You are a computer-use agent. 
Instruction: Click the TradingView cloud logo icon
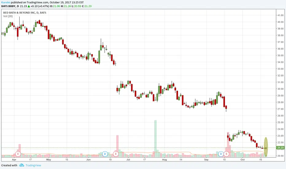pyautogui.click(x=21, y=165)
